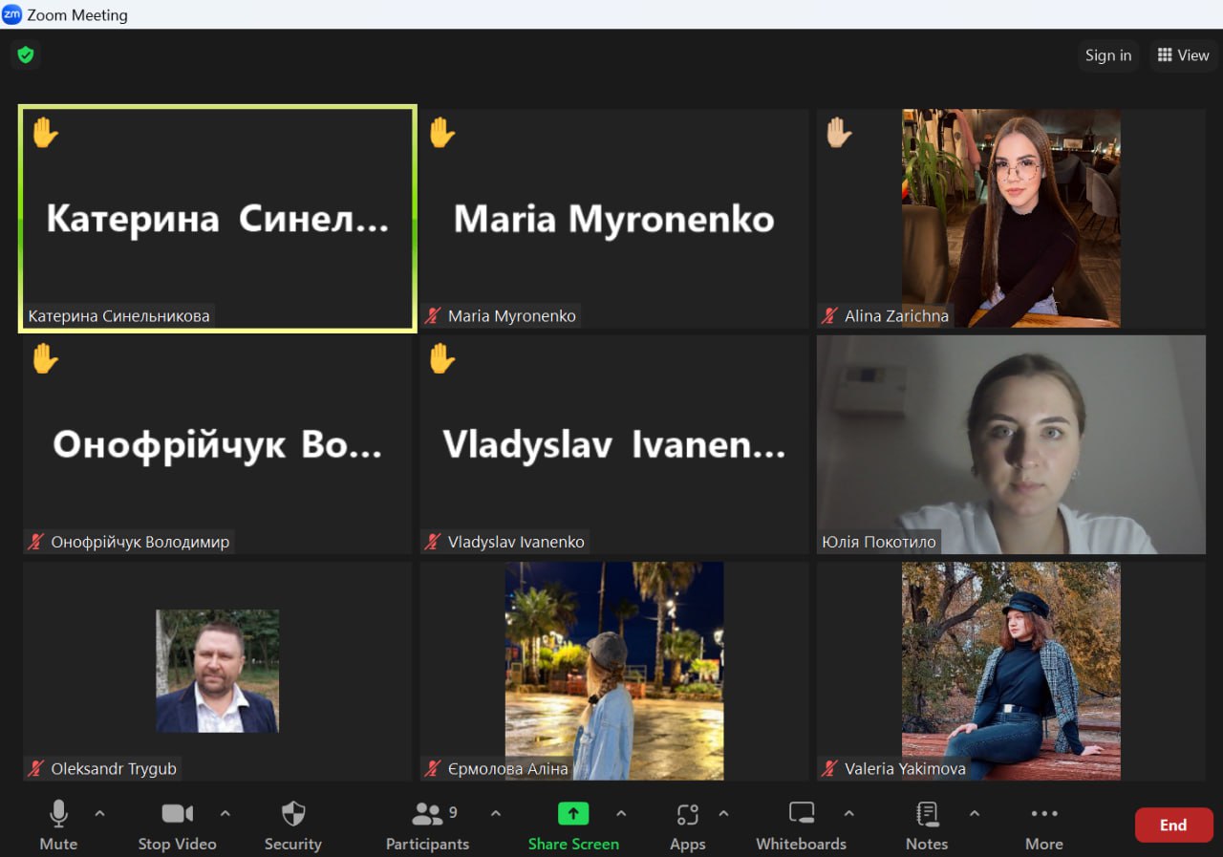Viewport: 1223px width, 857px height.
Task: Expand arrow next to Notes
Action: click(975, 814)
